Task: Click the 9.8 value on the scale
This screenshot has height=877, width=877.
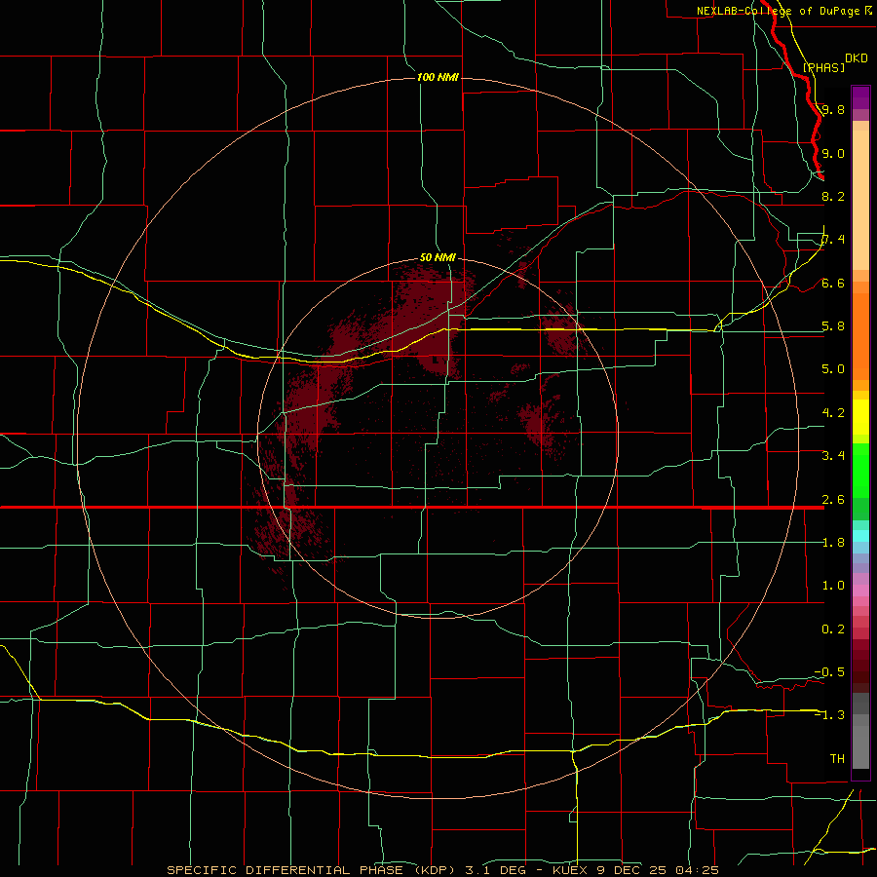Action: click(833, 109)
